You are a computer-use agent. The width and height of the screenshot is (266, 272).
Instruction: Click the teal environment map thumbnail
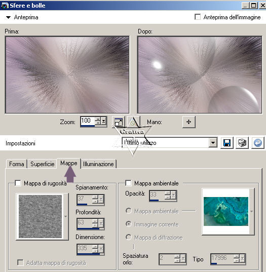pyautogui.click(x=226, y=211)
